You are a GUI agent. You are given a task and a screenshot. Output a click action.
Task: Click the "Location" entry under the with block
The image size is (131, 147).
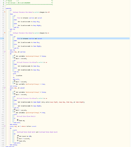(x=19, y=76)
